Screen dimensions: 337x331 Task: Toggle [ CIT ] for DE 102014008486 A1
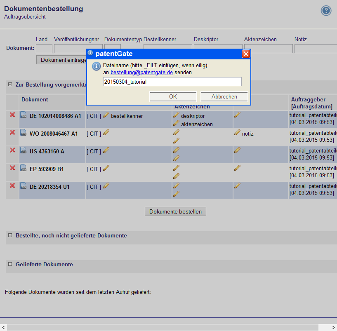click(x=94, y=116)
